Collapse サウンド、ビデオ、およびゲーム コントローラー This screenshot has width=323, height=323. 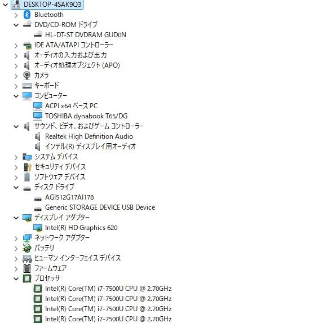click(x=16, y=126)
